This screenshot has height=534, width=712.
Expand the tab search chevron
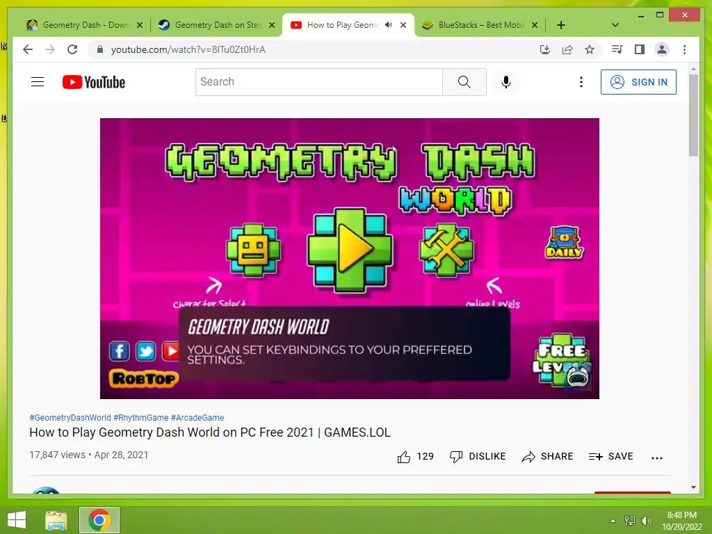click(x=615, y=25)
